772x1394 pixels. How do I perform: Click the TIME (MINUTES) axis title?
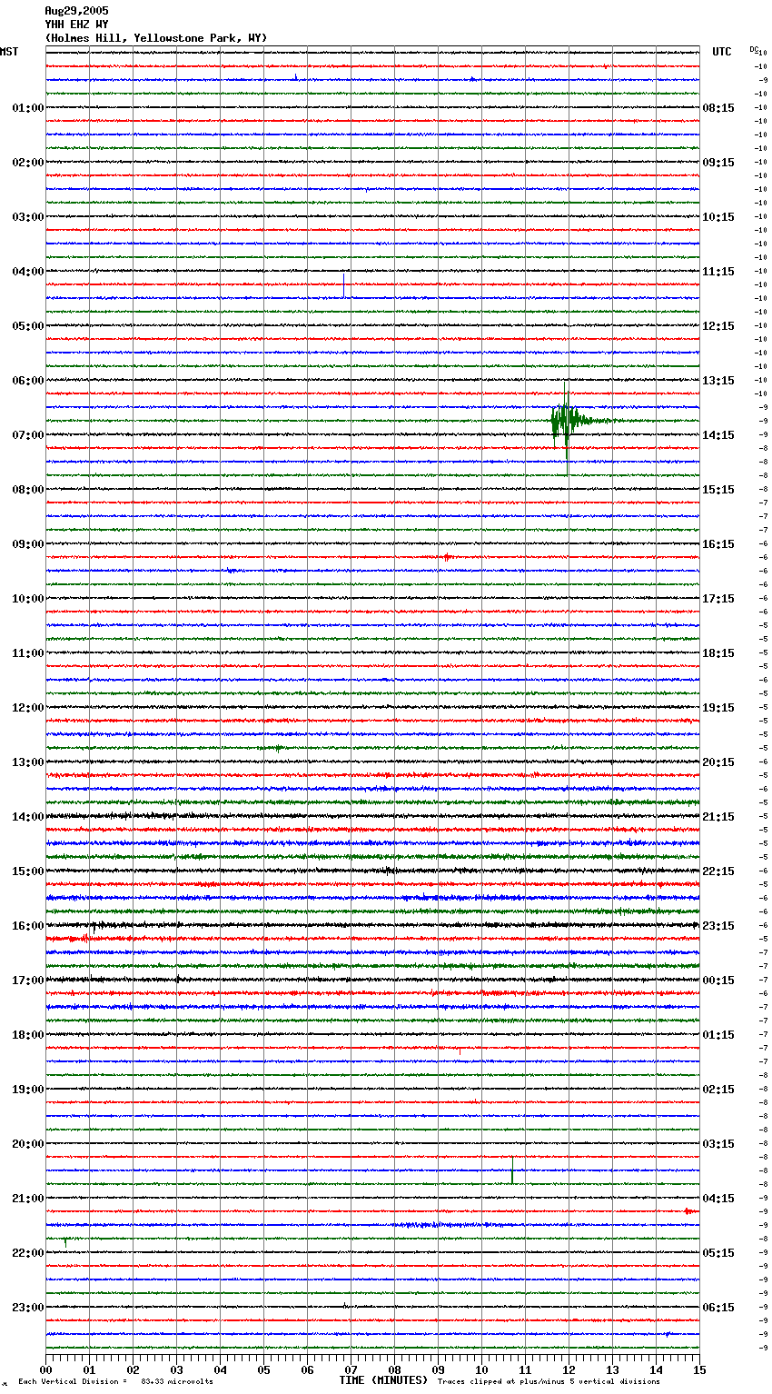point(383,1380)
